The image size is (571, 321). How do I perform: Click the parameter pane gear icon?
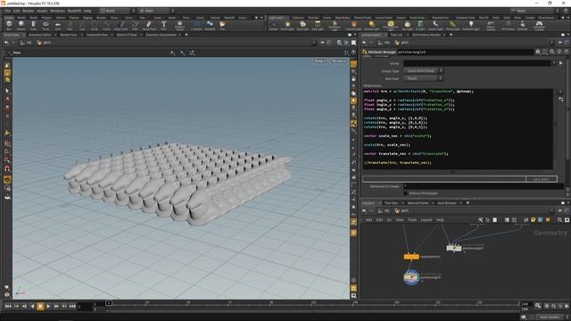click(538, 52)
